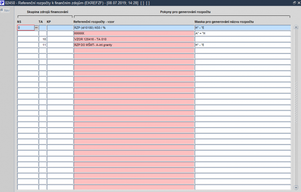Click TA cell with value 11
This screenshot has width=301, height=192.
(43, 45)
